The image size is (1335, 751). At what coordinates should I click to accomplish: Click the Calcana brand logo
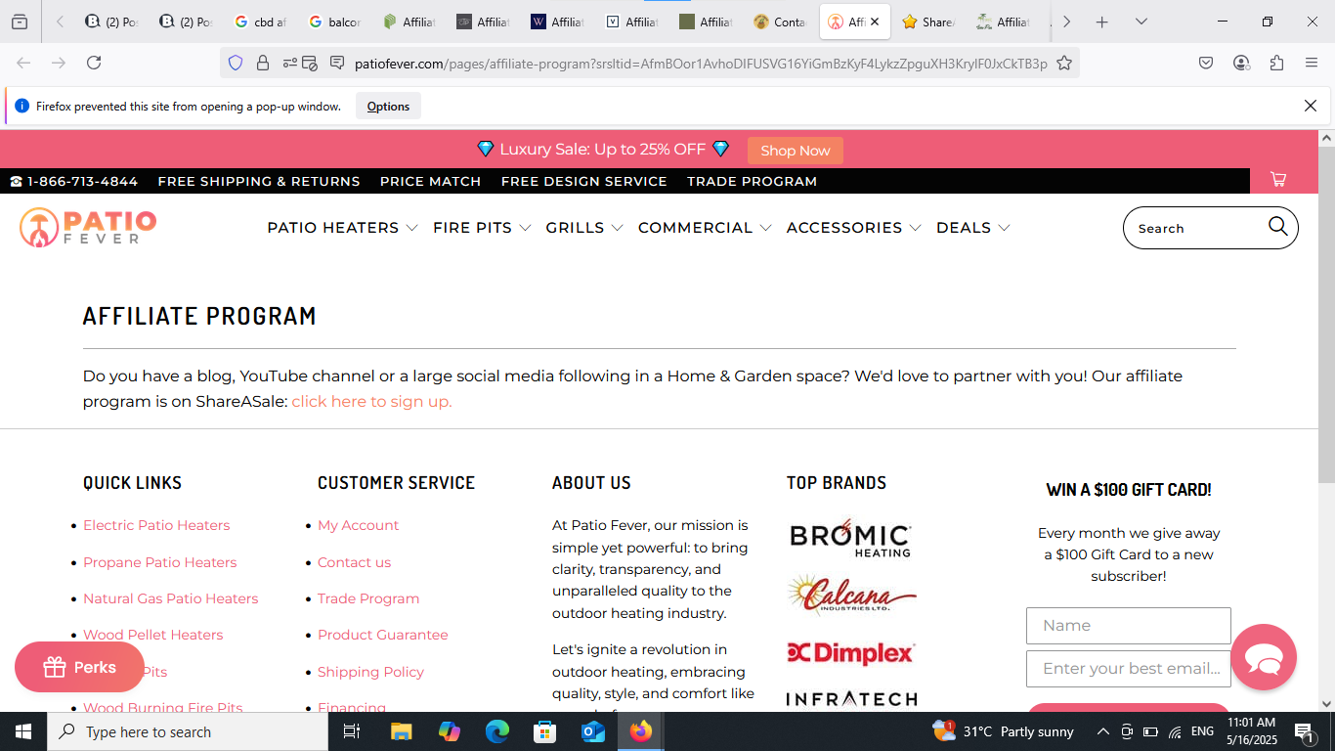point(851,596)
